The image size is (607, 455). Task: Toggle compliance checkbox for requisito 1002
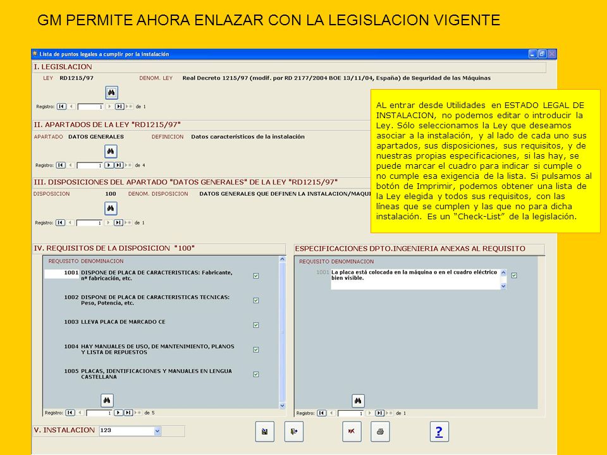(256, 301)
